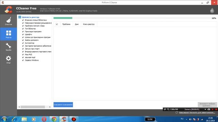Sort by the Дані column header
218x122 pixels.
[77, 24]
